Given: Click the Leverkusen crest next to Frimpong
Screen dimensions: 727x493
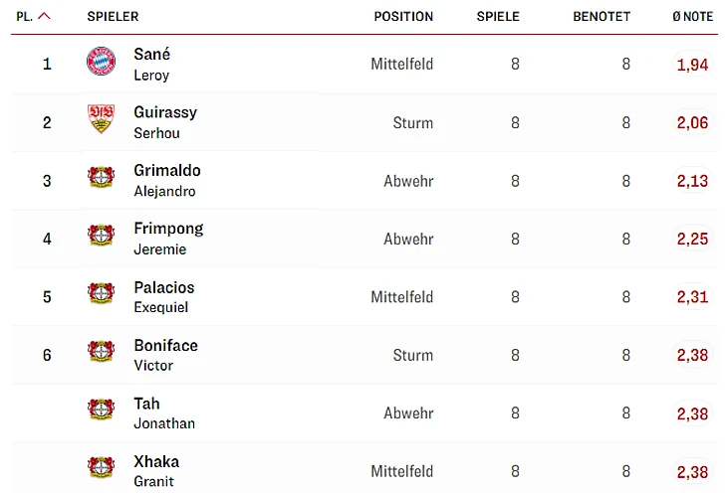Looking at the screenshot, I should (101, 237).
